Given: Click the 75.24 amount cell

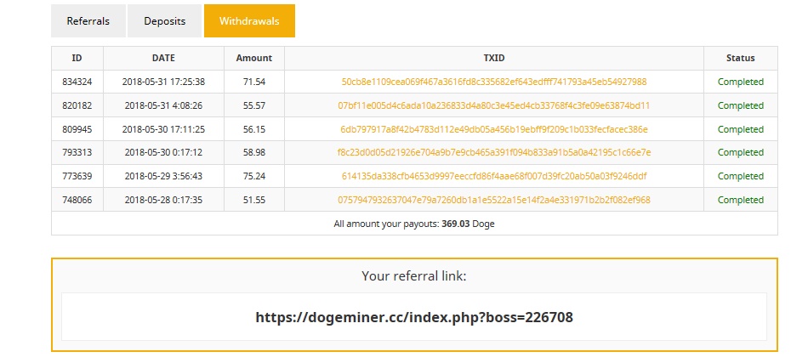Looking at the screenshot, I should (x=254, y=176).
